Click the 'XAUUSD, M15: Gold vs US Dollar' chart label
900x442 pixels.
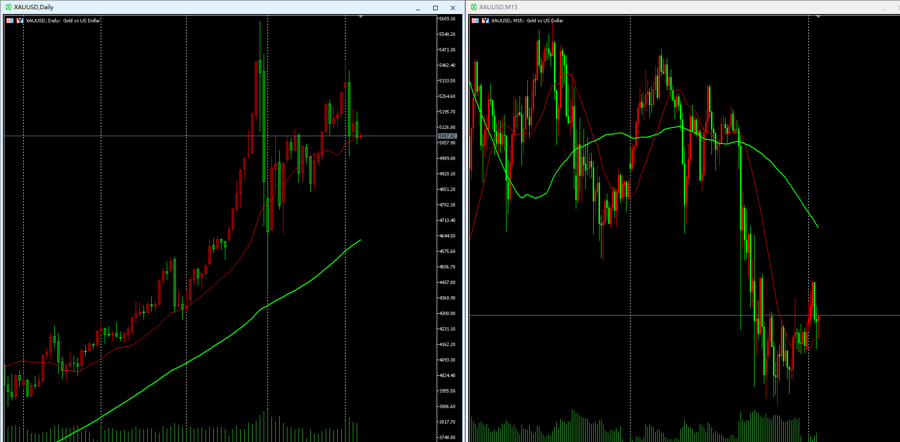527,20
